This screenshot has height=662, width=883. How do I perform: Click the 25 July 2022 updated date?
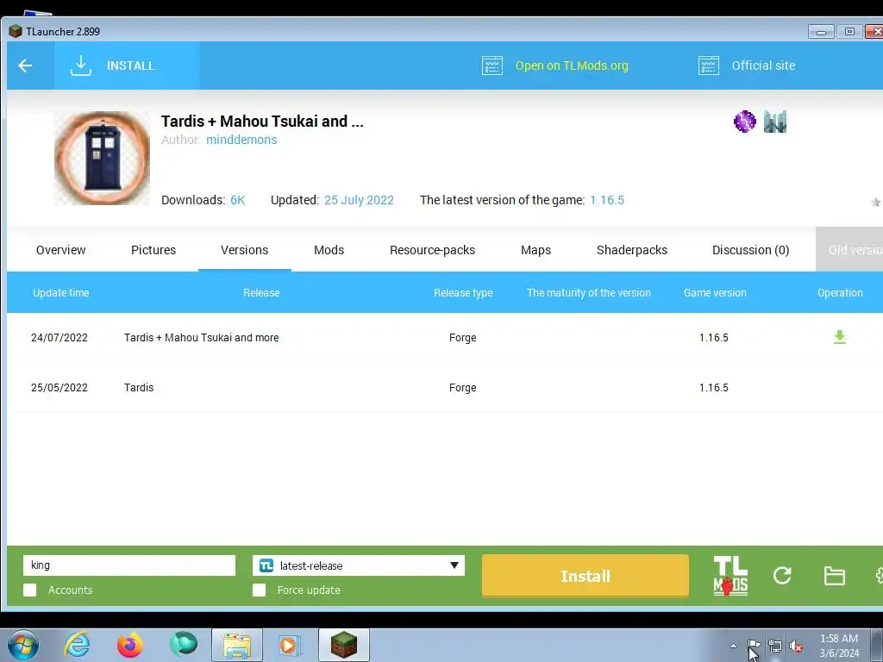click(x=359, y=200)
